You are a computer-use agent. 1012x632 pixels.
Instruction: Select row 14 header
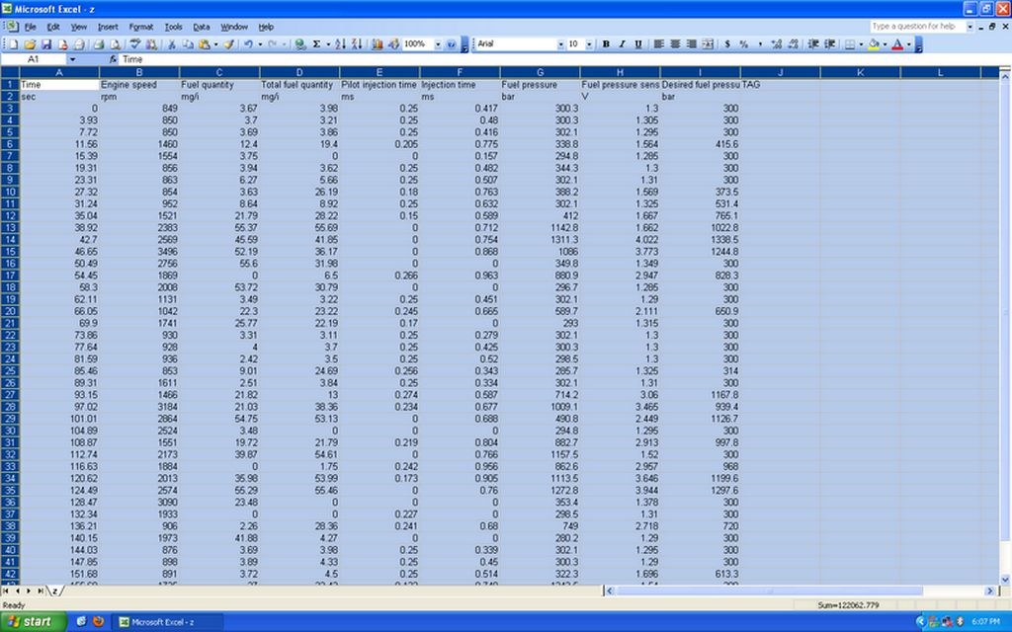pyautogui.click(x=10, y=239)
